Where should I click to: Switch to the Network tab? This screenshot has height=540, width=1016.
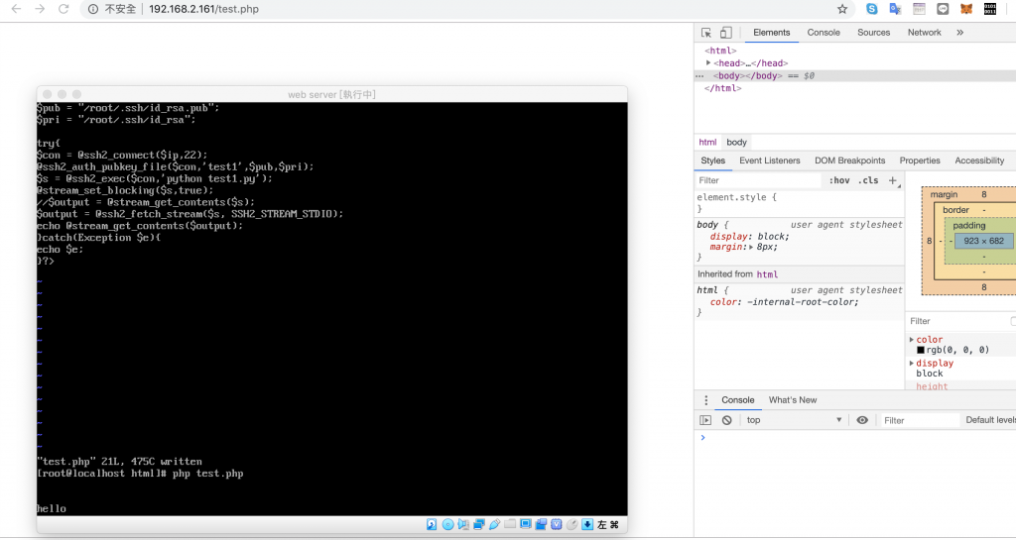tap(924, 33)
